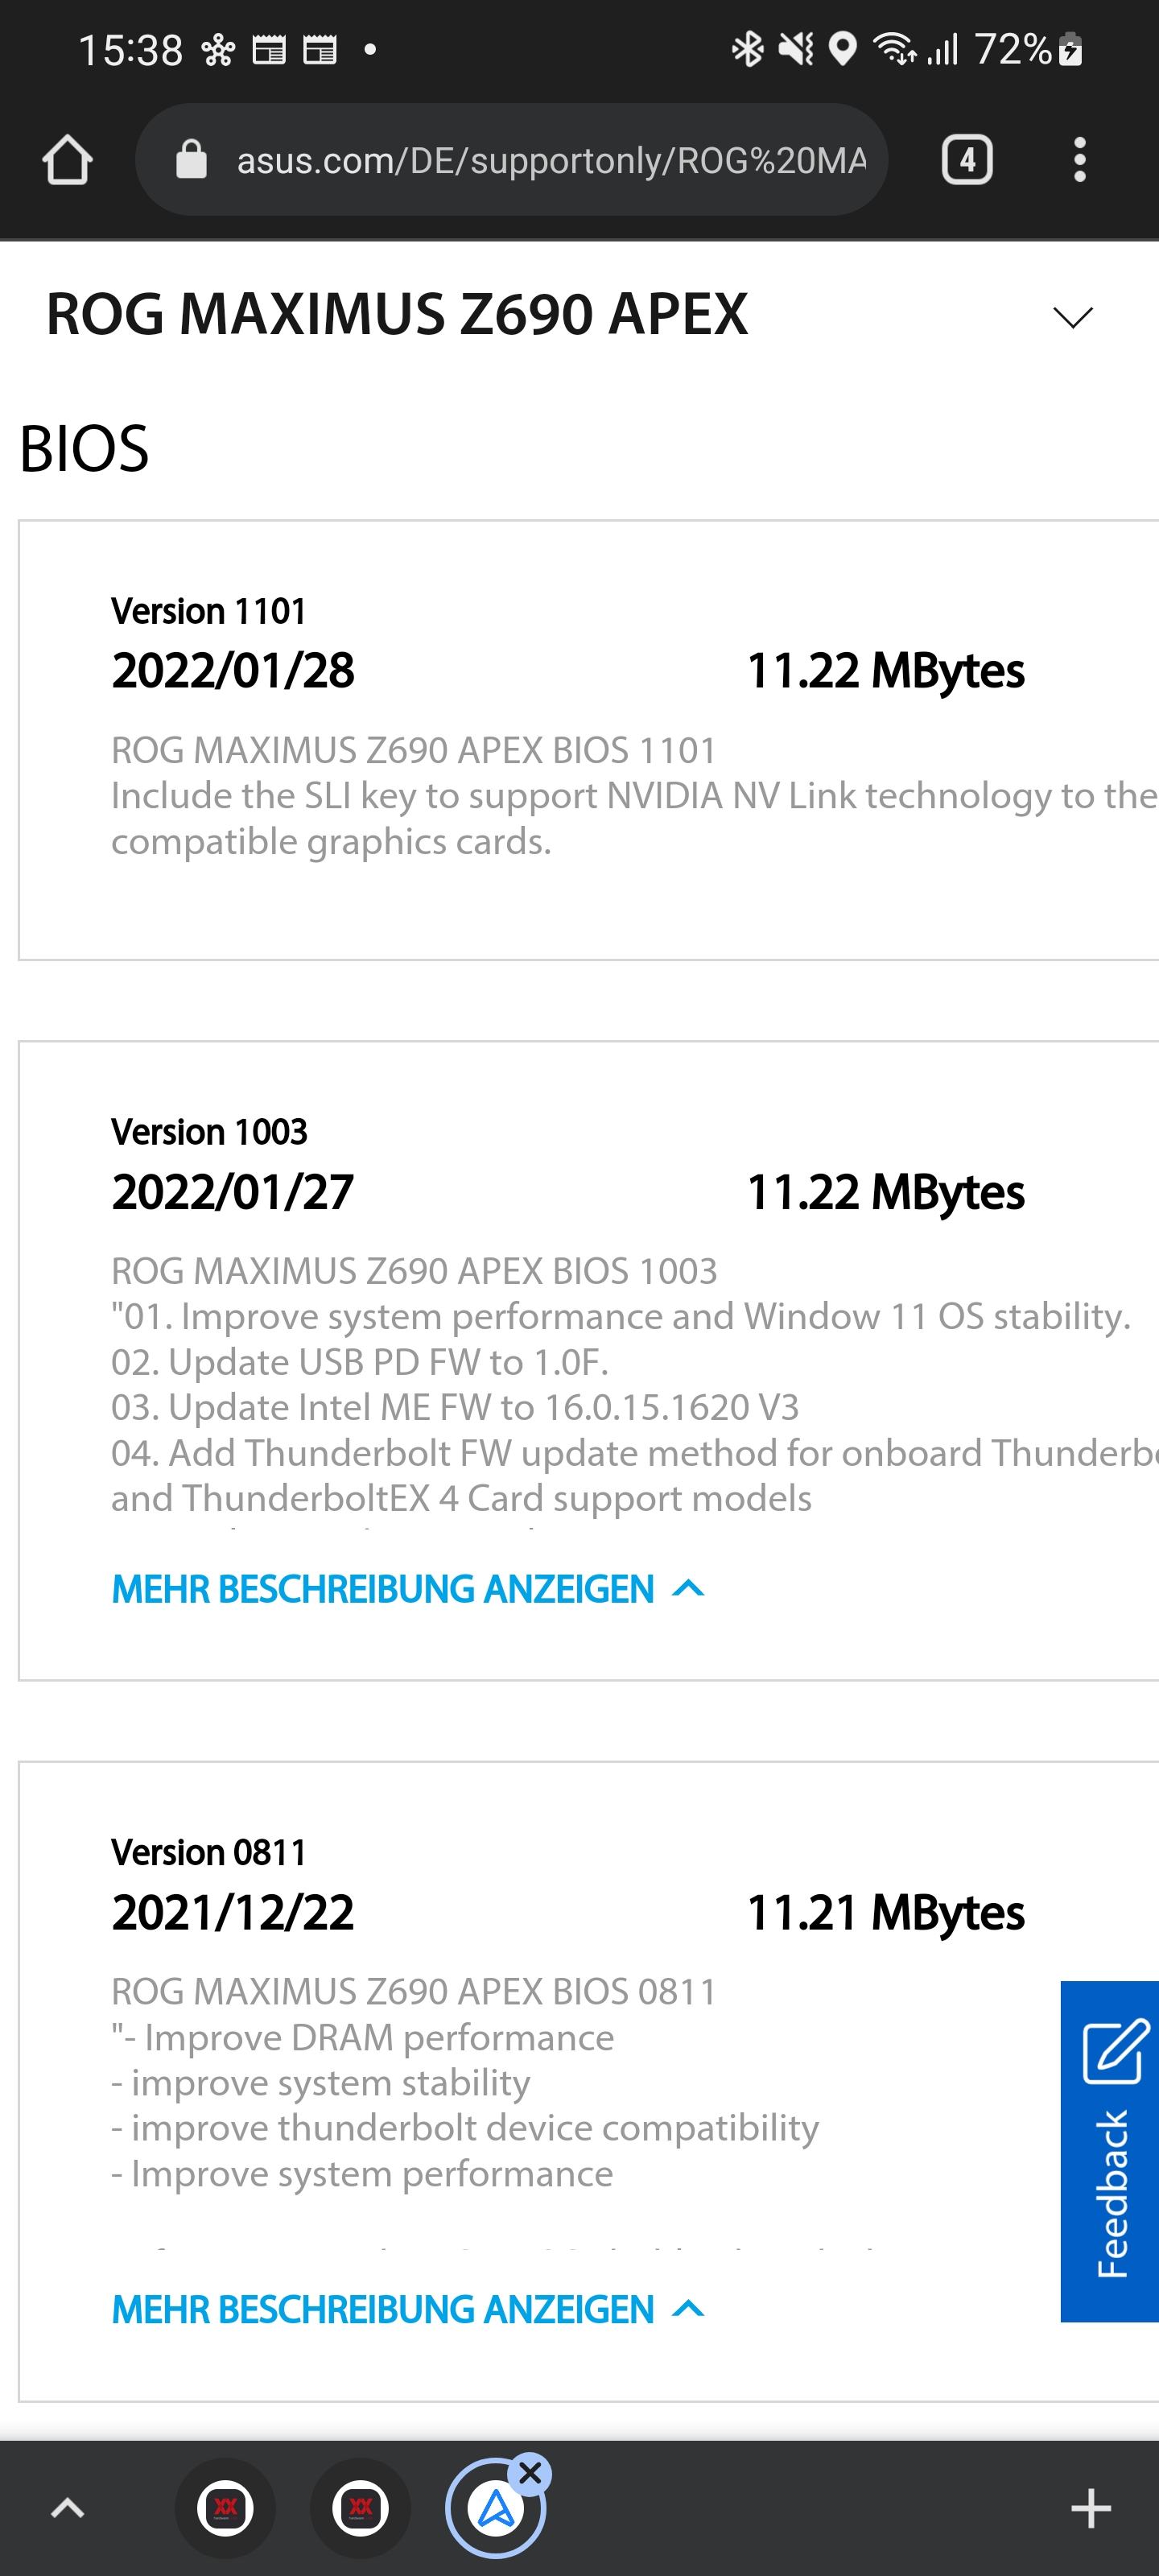Select the Version 0811 BIOS entry title
Screen dimensions: 1159x2576
click(x=208, y=1852)
